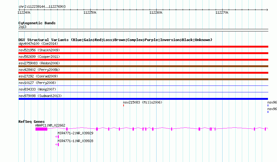Open variant label nsv10127 (Perry2008)

37,83
